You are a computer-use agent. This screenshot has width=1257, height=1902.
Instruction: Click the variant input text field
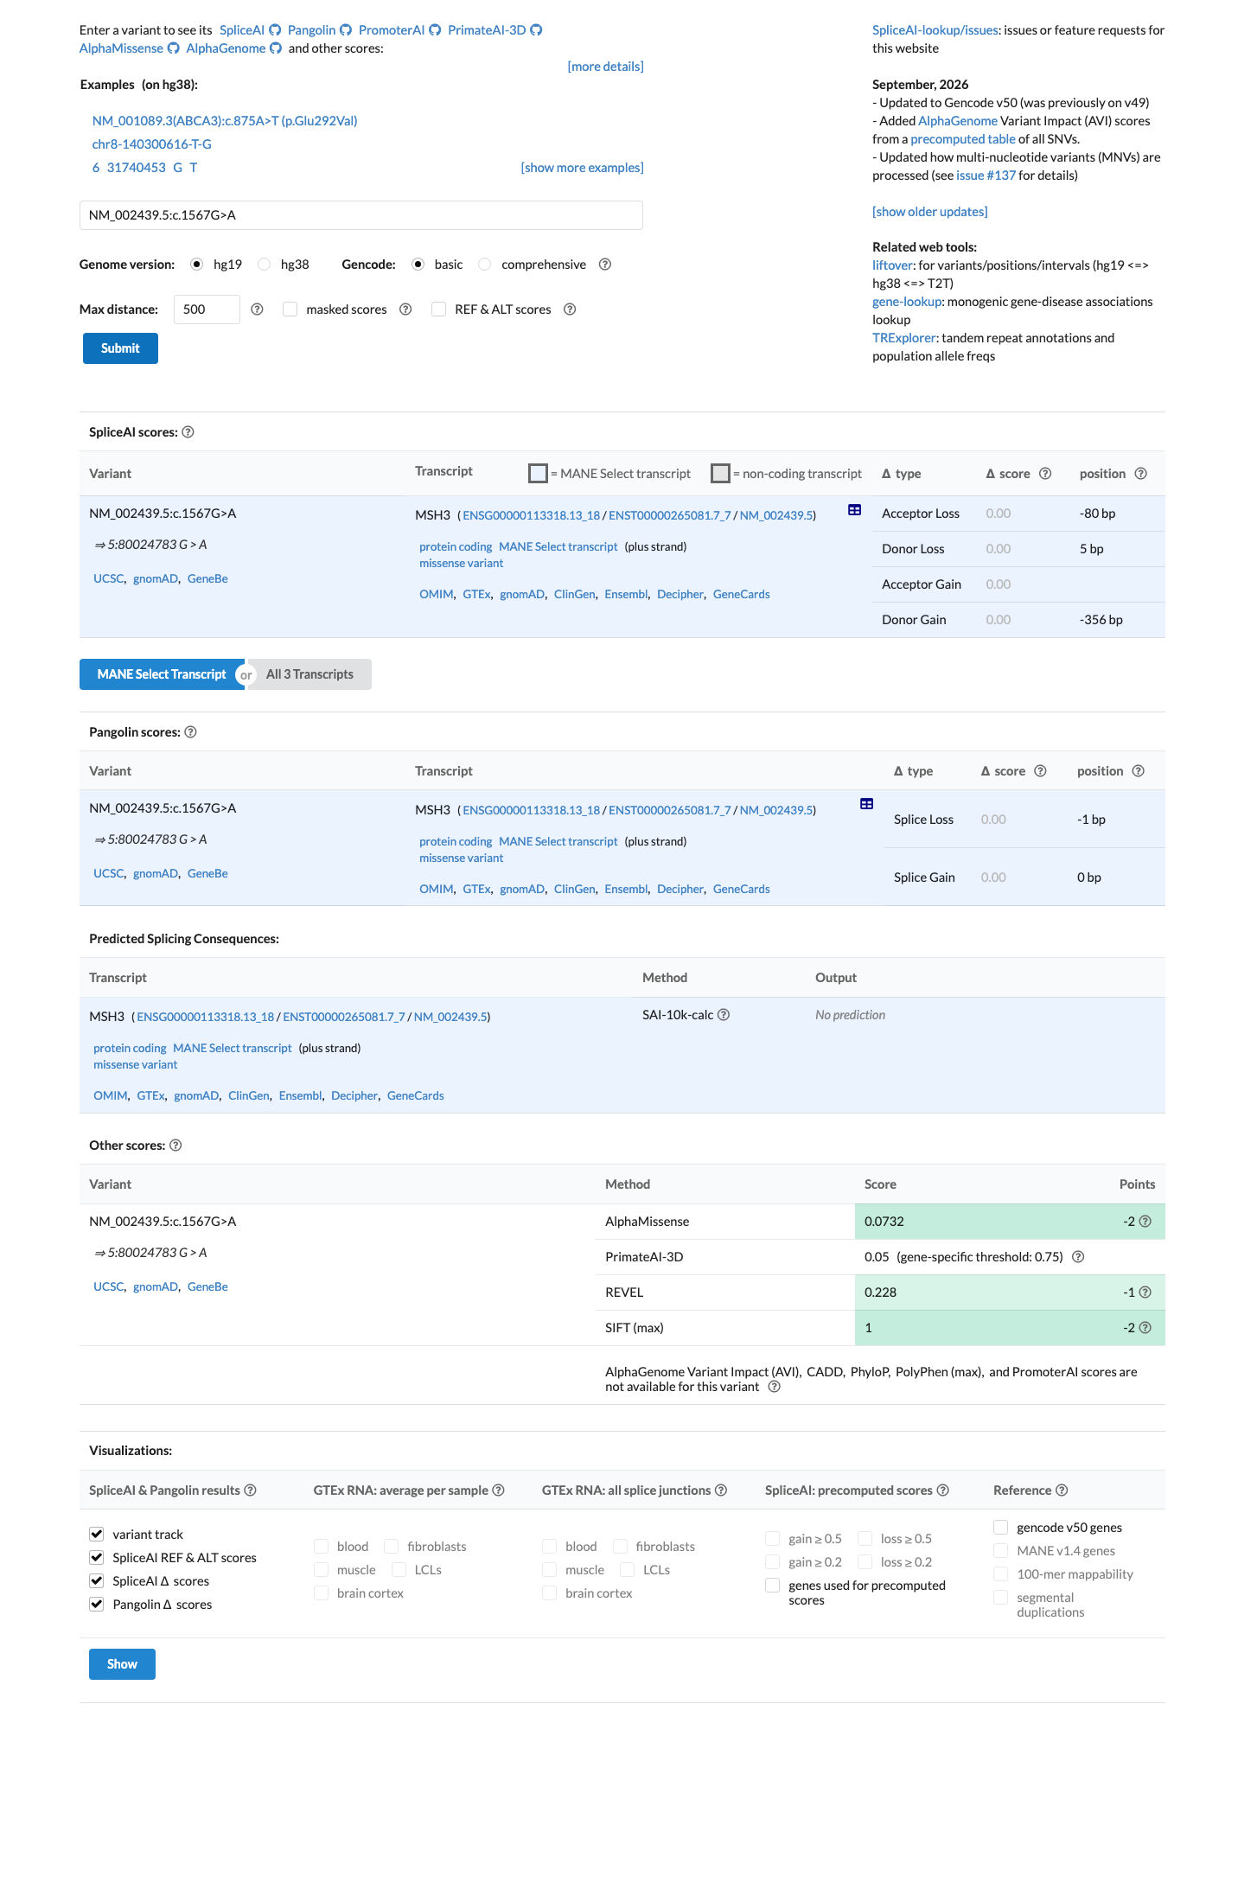(361, 215)
